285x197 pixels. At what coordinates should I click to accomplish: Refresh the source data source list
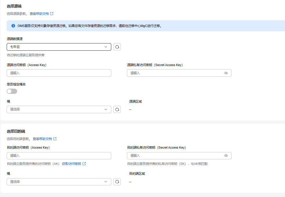[x=117, y=47]
